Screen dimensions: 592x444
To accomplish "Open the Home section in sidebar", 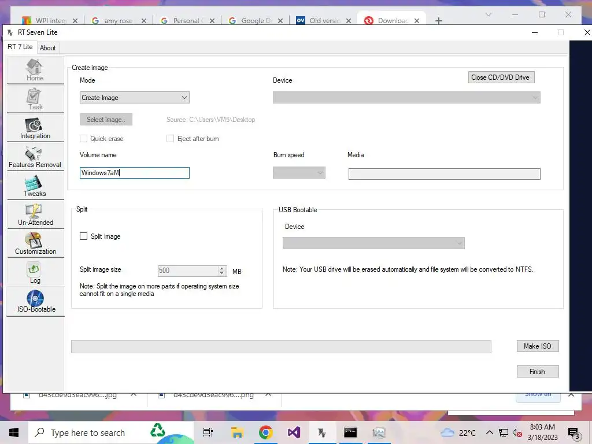I will (35, 70).
